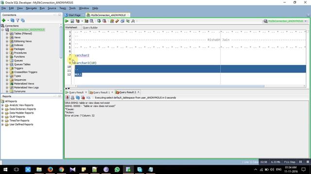
Task: Pin the Query Result 2 output
Action: (x=68, y=98)
